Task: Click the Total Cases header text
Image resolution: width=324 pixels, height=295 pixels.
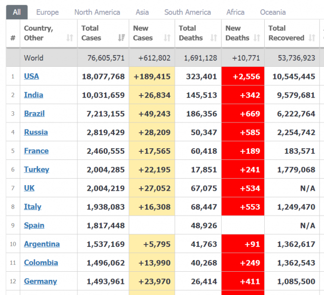Action: (91, 33)
